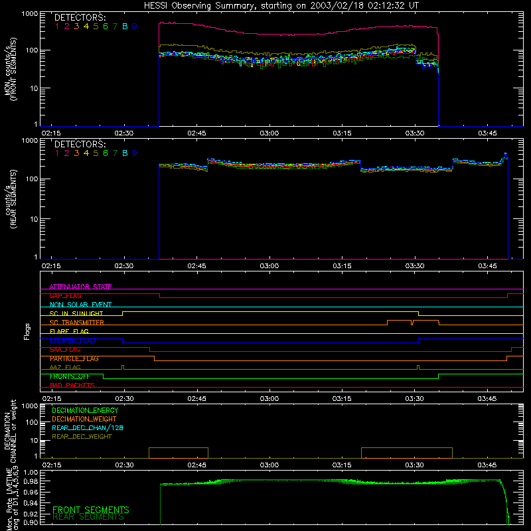Click detector 3 legend number in rear segments plot

(x=76, y=153)
